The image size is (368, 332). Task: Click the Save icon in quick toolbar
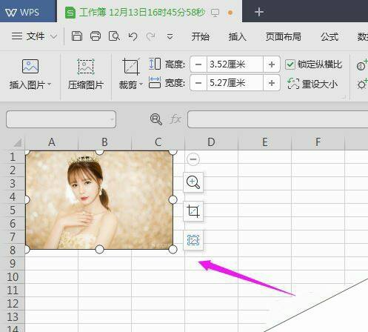tap(77, 36)
